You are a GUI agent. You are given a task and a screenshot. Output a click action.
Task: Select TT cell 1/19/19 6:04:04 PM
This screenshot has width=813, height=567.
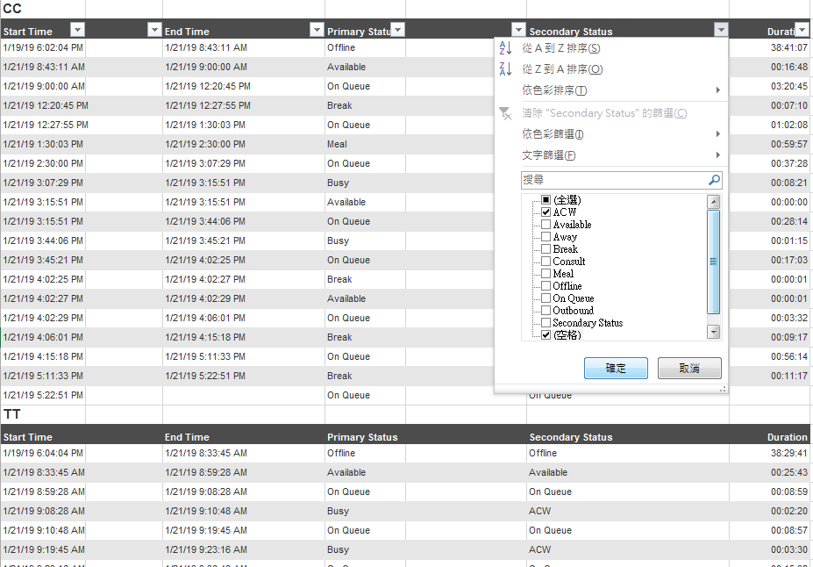(42, 454)
